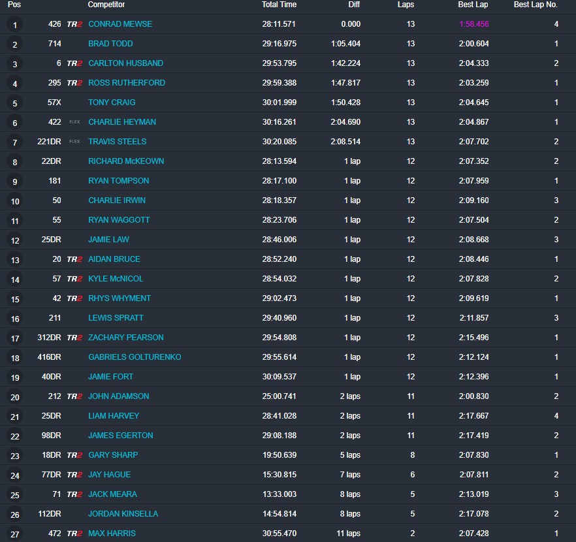Click the FLEX badge beside Charlie Heyman

tap(74, 122)
